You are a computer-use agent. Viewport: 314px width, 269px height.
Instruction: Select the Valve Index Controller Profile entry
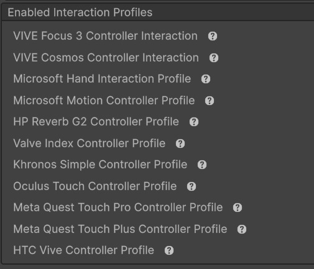click(90, 144)
